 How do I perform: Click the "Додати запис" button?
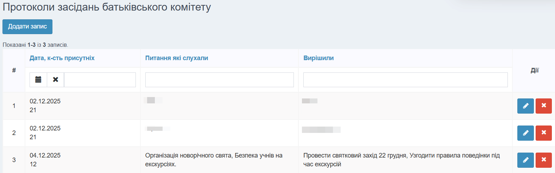coord(27,27)
